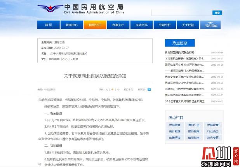The image size is (240, 167).
Task: Open the 我和民航 tab with plane icon
Action: pos(210,25)
